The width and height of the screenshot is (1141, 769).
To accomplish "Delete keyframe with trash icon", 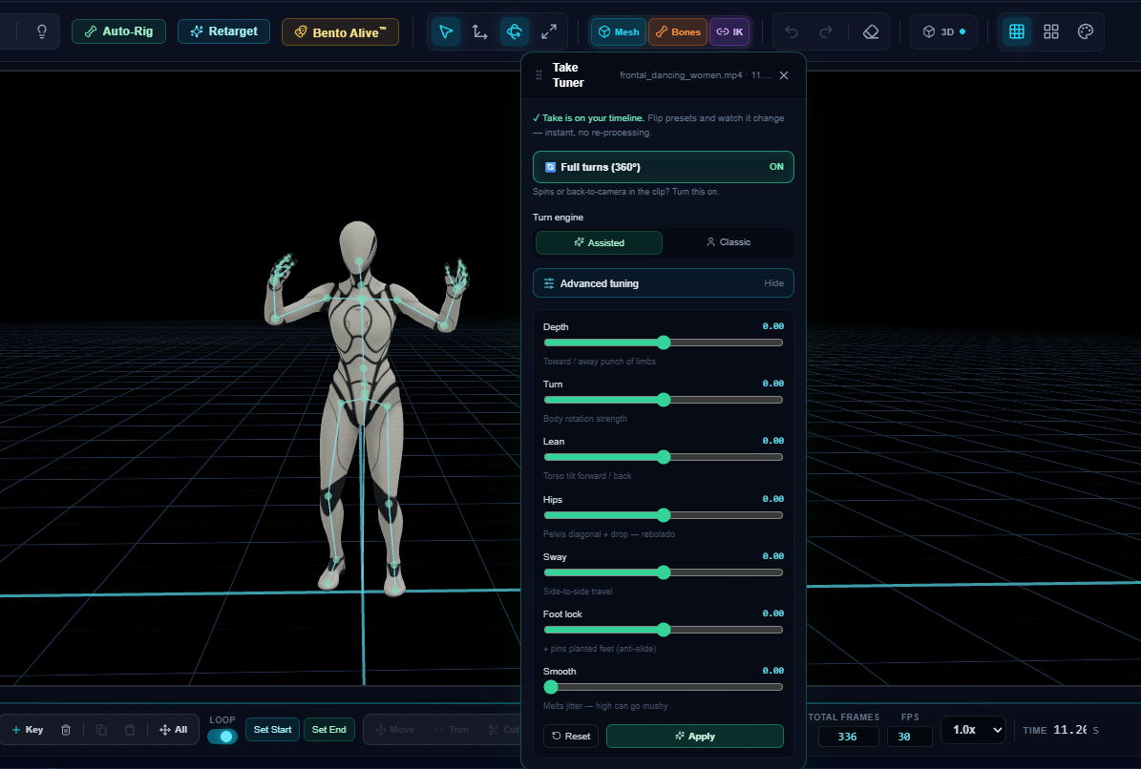I will tap(66, 730).
